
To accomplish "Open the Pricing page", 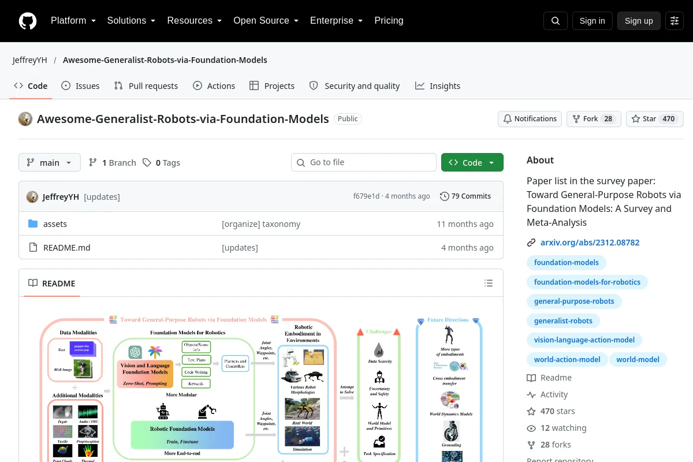I will (389, 21).
